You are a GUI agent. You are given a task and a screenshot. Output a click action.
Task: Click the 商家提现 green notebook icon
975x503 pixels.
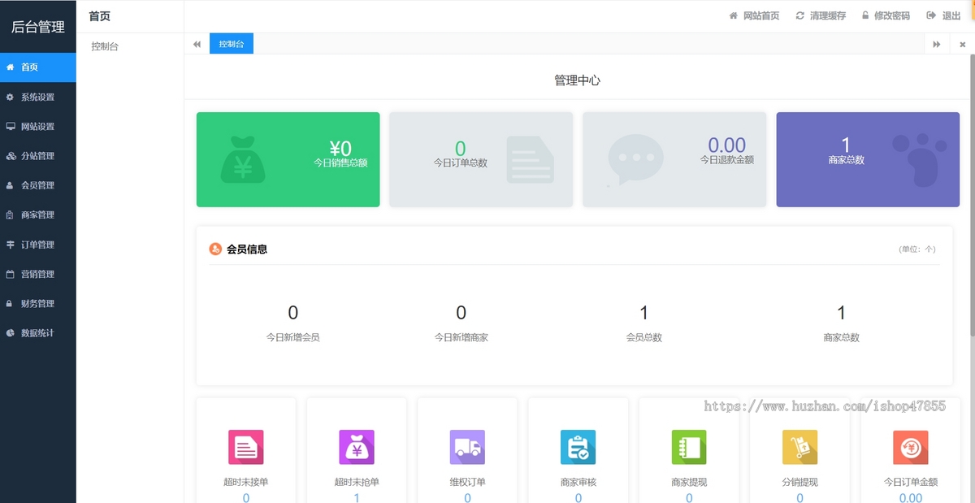pos(689,447)
